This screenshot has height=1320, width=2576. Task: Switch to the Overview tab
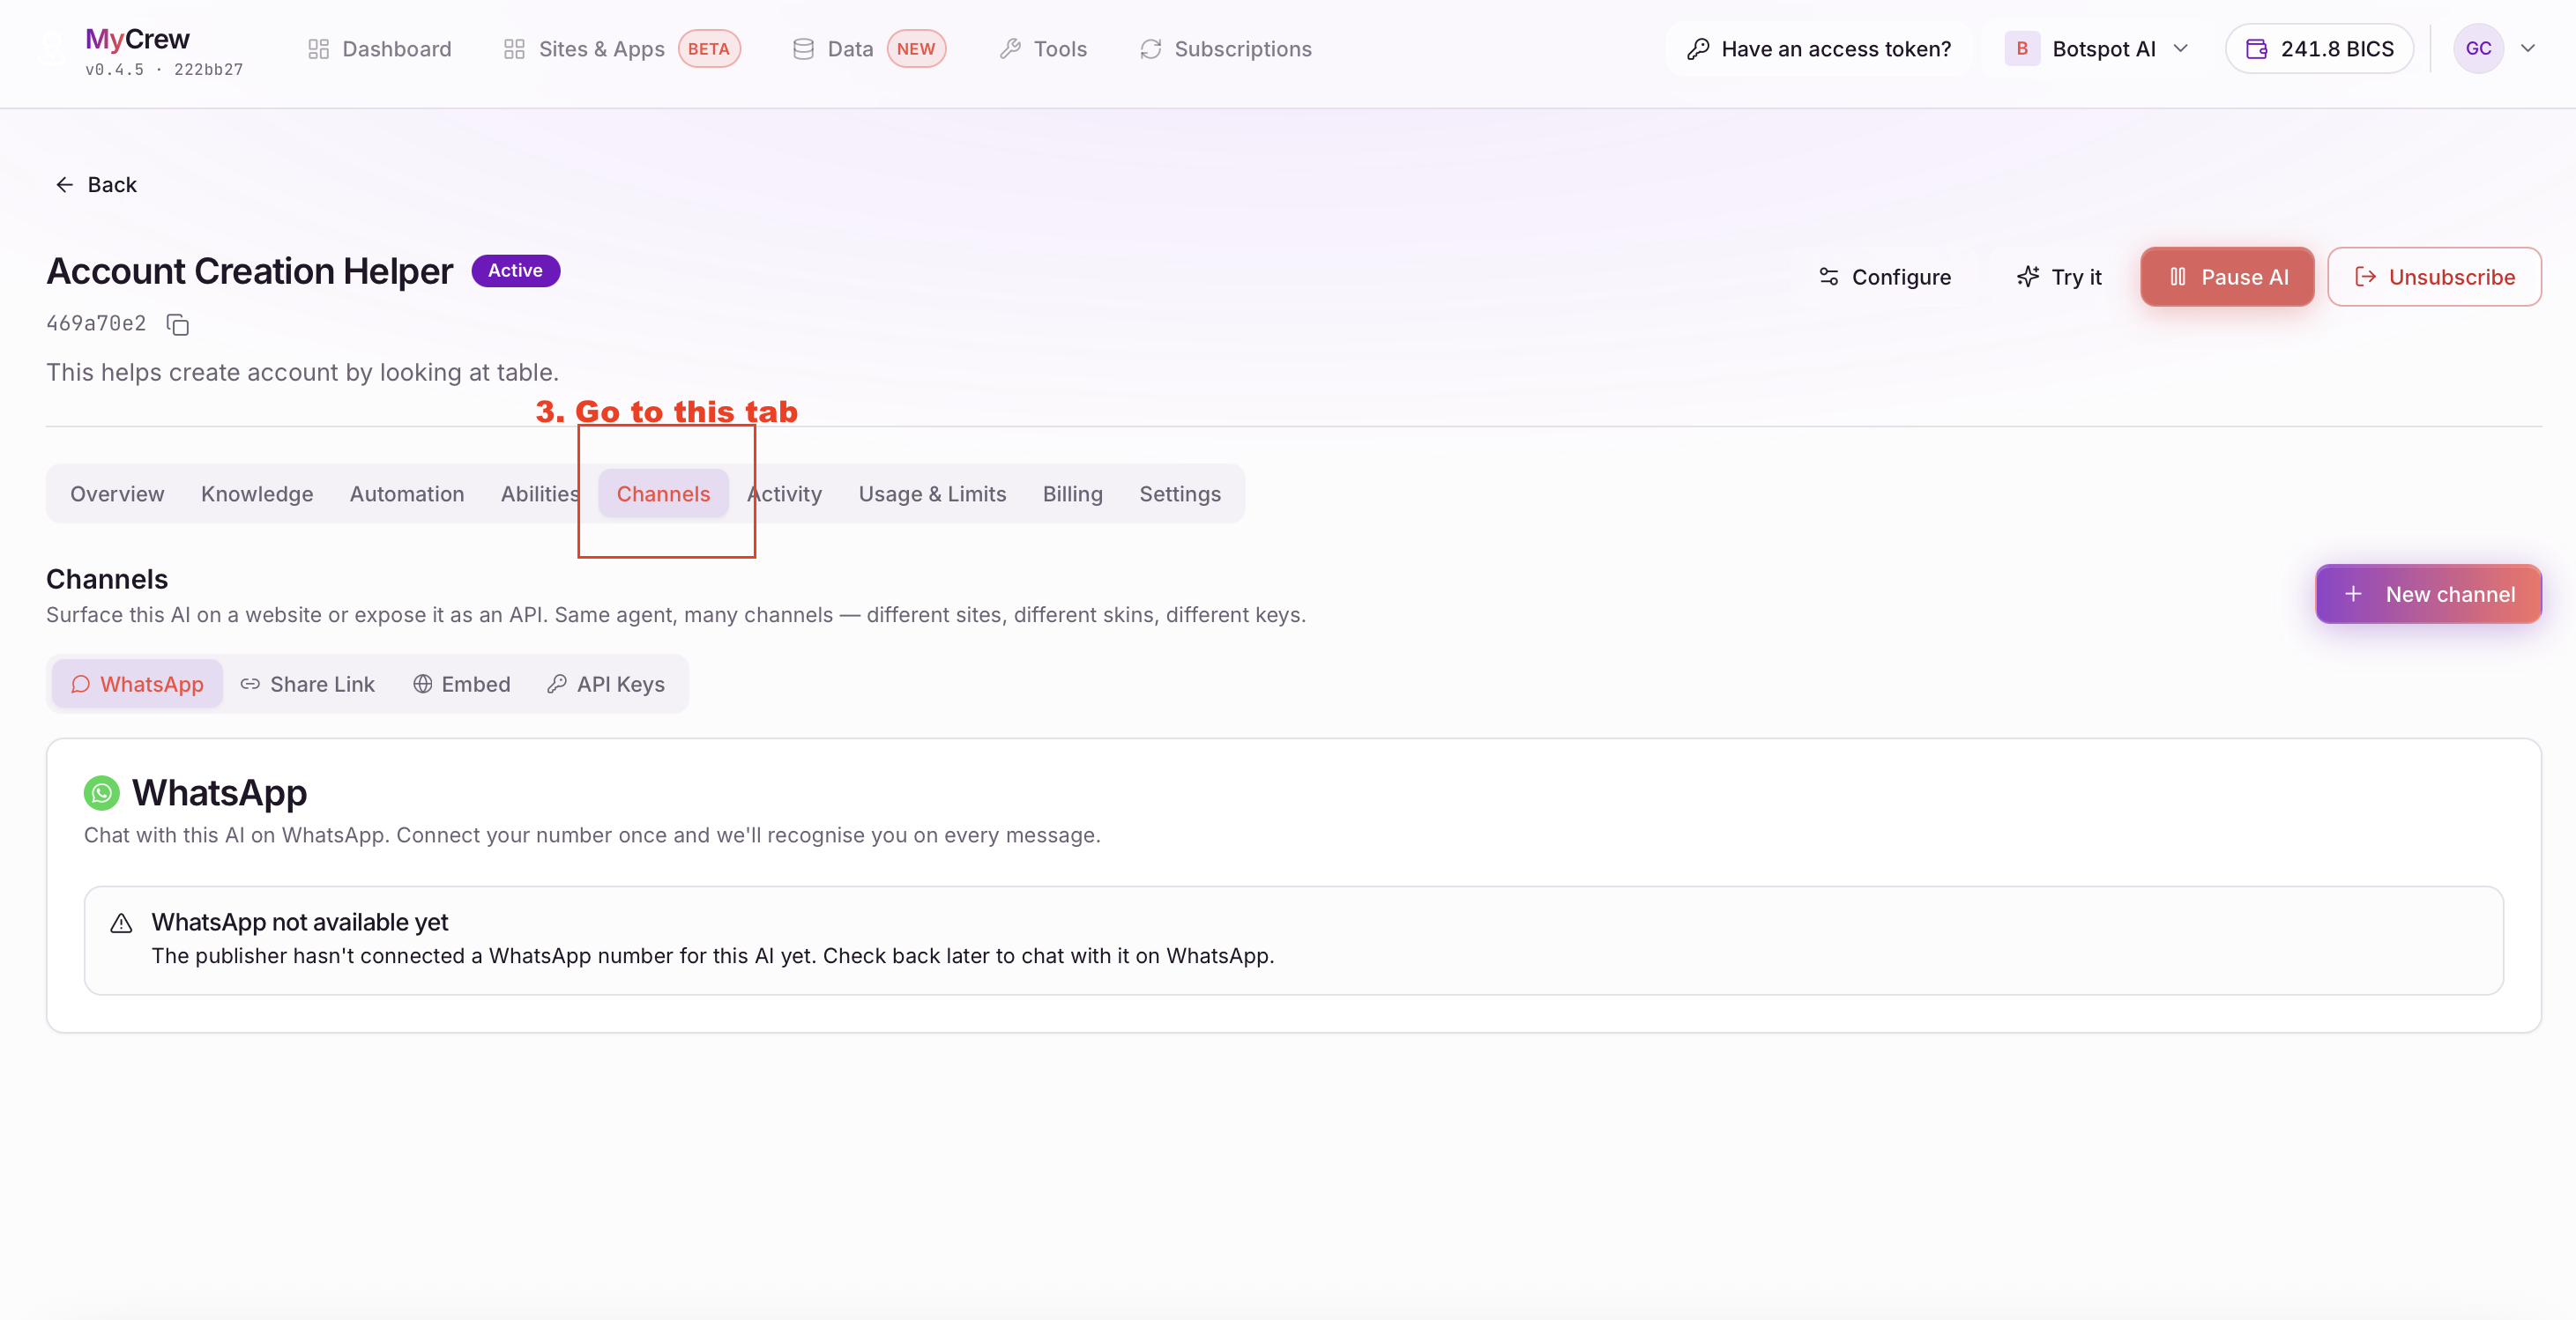point(117,493)
